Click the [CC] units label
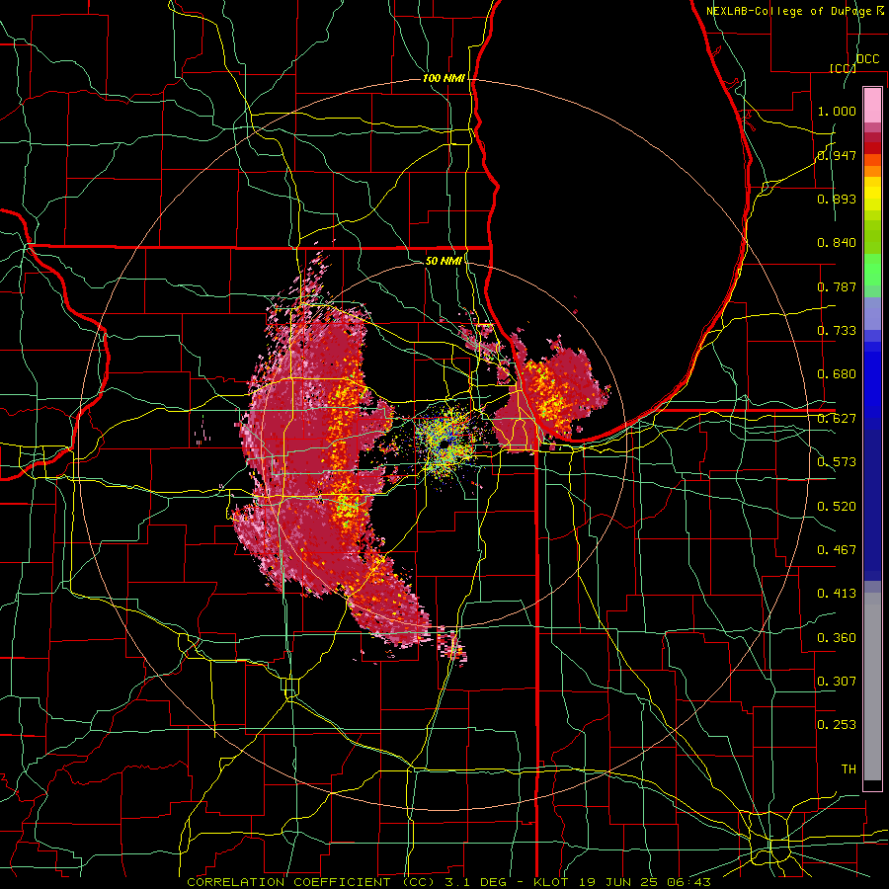The width and height of the screenshot is (889, 889). pos(843,68)
